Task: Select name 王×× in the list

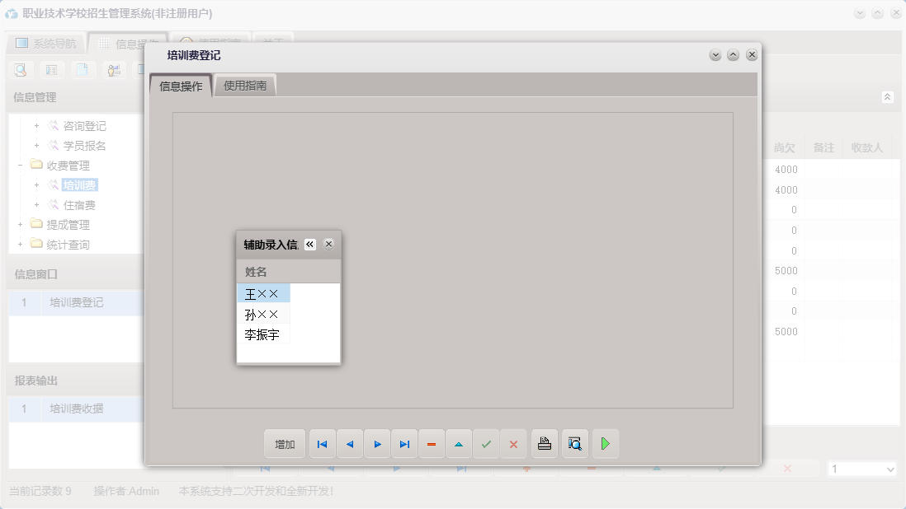Action: click(x=263, y=294)
